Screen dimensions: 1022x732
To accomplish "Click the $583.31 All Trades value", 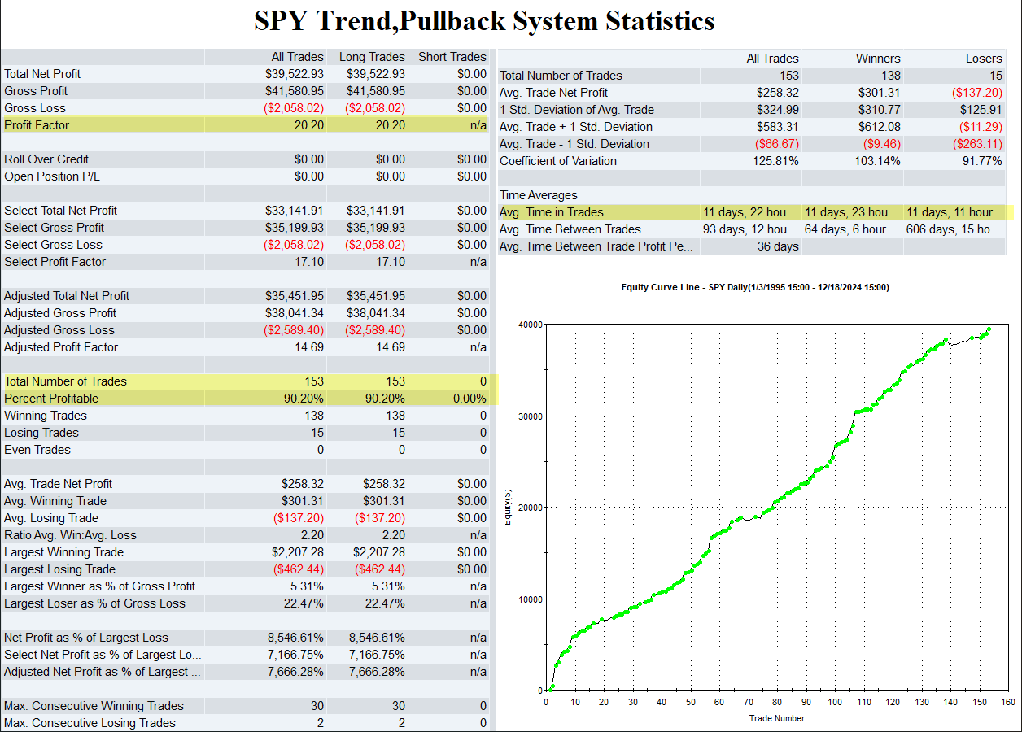I will click(x=778, y=127).
